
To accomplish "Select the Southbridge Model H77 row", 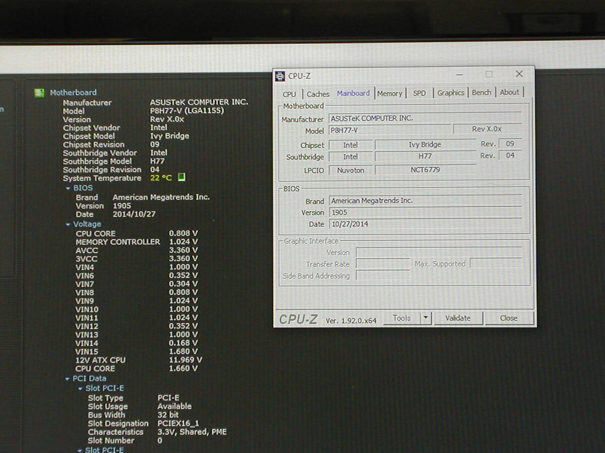I will pyautogui.click(x=114, y=162).
